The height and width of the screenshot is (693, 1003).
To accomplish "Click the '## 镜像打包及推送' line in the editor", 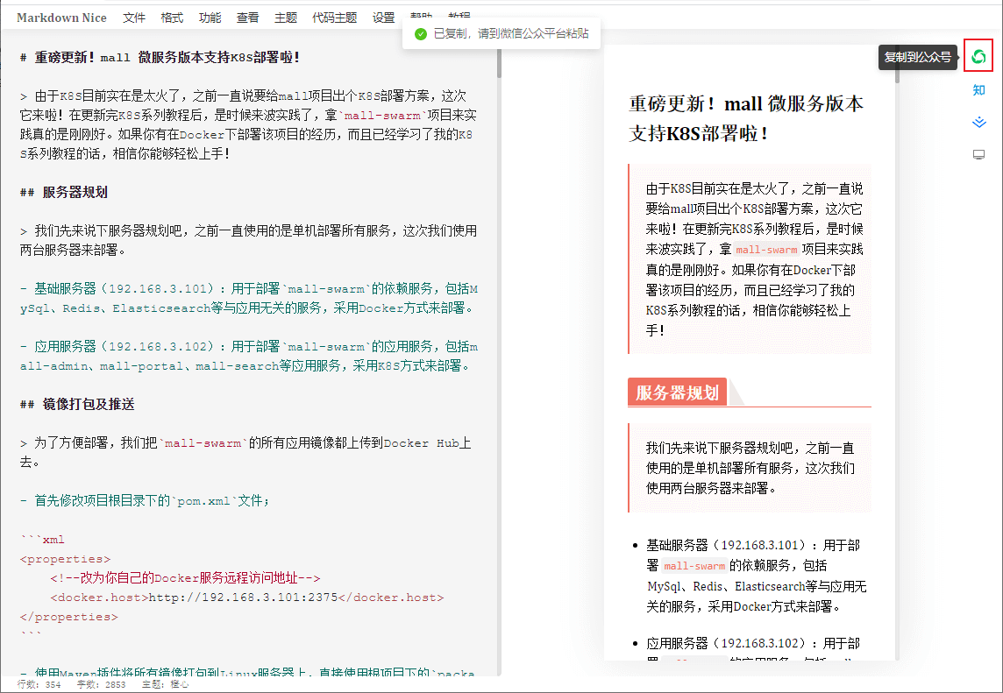I will (x=77, y=405).
